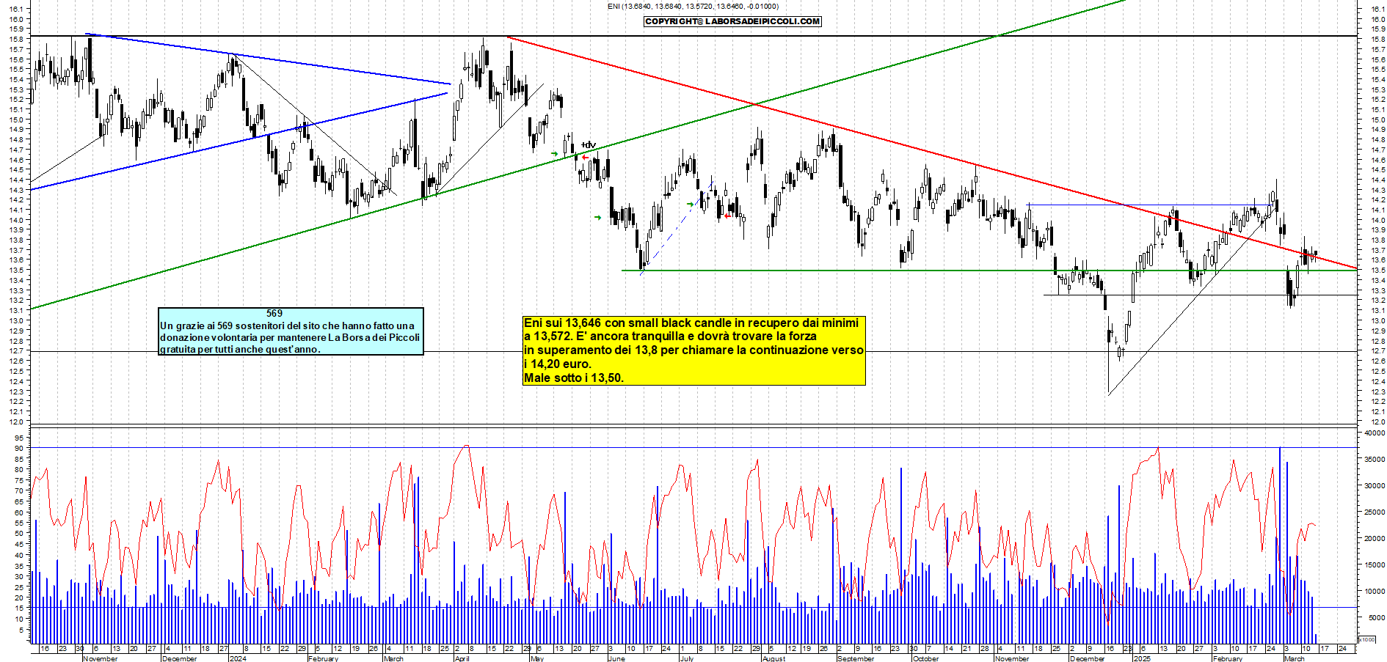
Task: Click the '13.0' price label on the right axis
Action: tap(1378, 321)
